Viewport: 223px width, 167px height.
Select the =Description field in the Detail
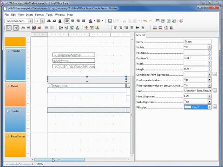click(87, 85)
